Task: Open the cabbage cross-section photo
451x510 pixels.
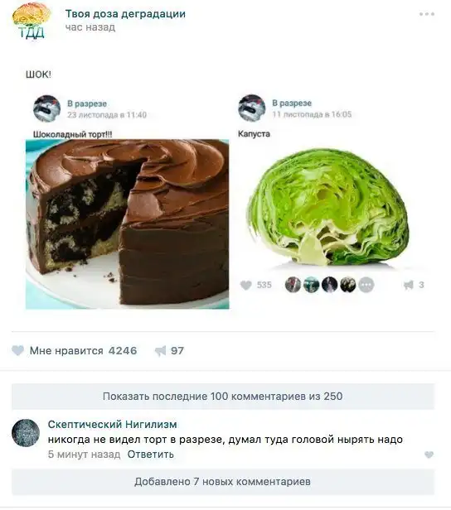Action: point(327,207)
